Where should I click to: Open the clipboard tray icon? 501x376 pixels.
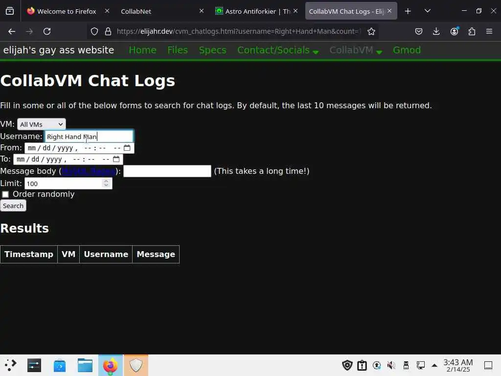(x=362, y=365)
